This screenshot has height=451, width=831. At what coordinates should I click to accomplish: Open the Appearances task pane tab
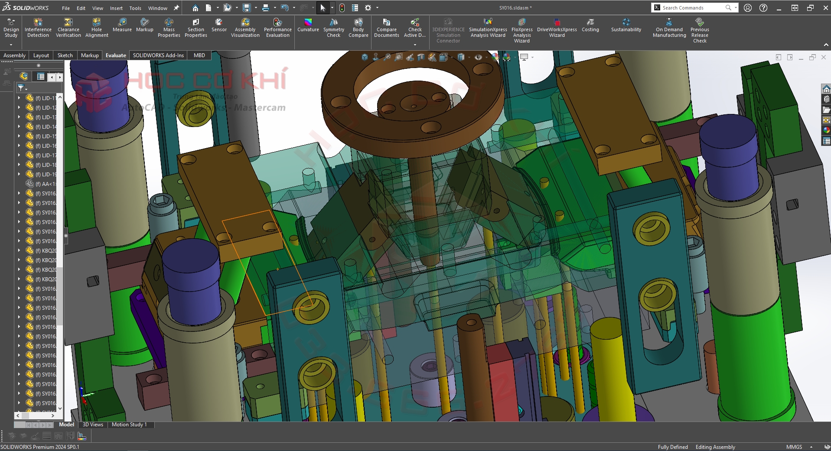click(x=826, y=130)
